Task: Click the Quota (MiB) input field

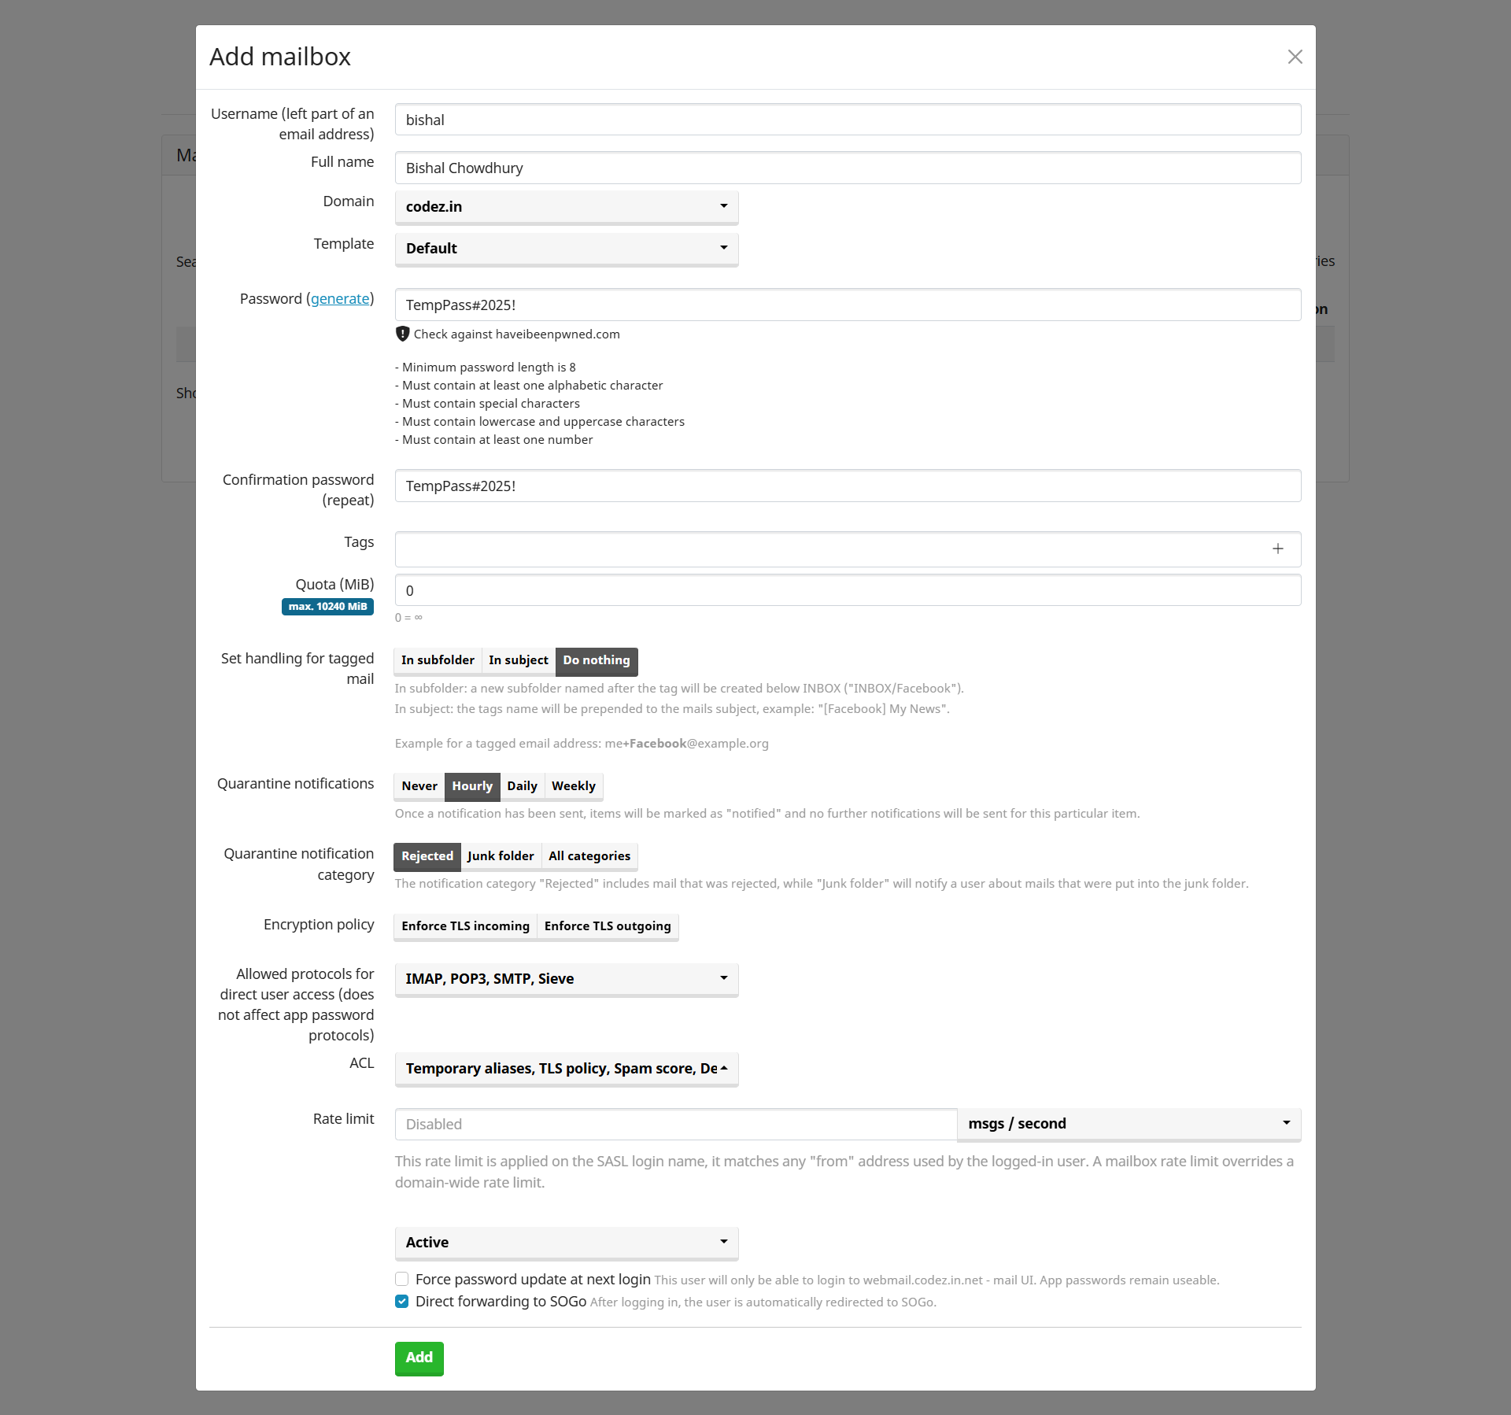Action: pos(847,591)
